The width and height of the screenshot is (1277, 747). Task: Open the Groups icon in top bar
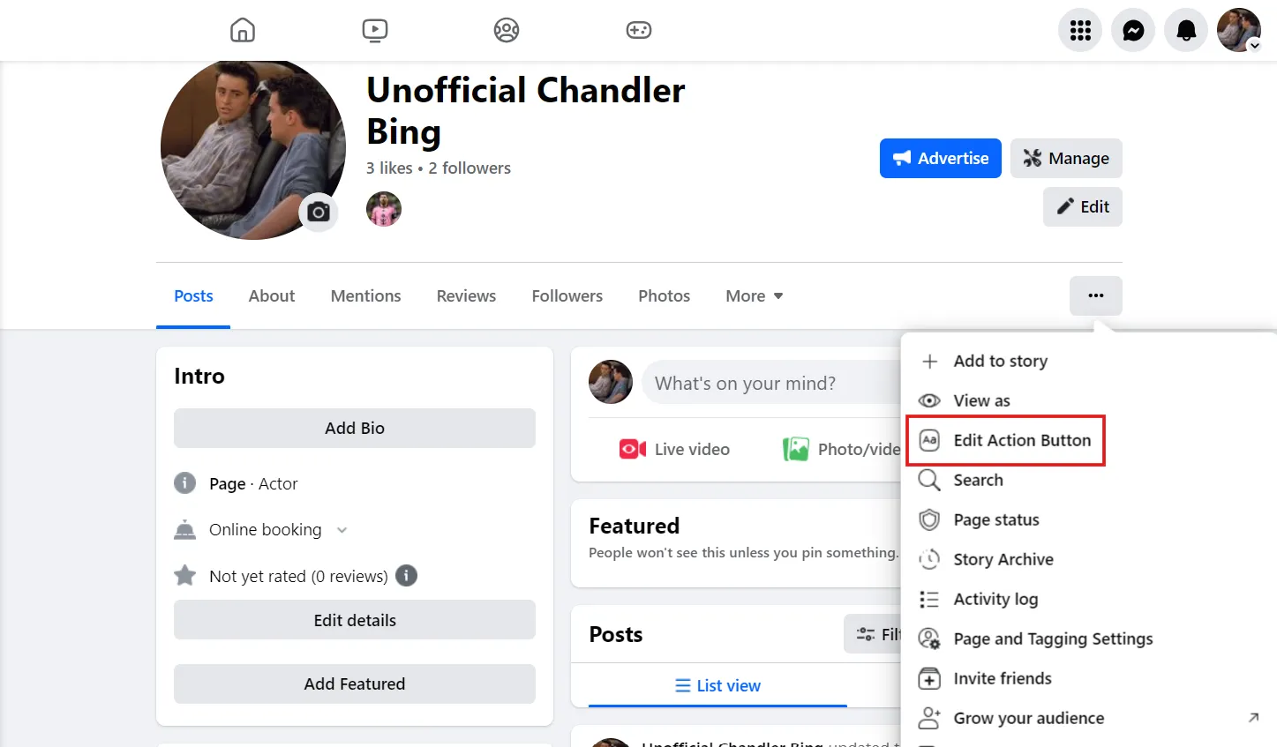(507, 30)
